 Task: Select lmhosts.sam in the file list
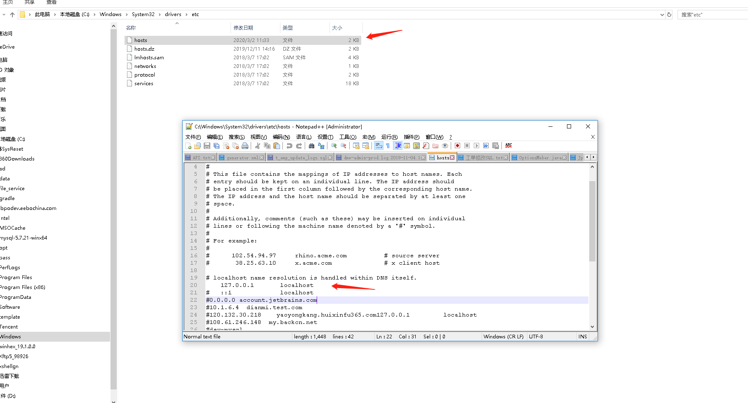(x=243, y=58)
